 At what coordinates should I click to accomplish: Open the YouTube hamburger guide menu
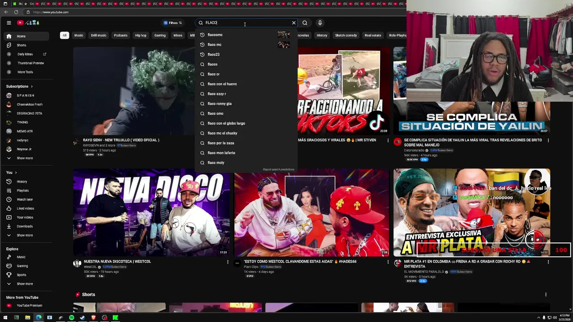[9, 23]
